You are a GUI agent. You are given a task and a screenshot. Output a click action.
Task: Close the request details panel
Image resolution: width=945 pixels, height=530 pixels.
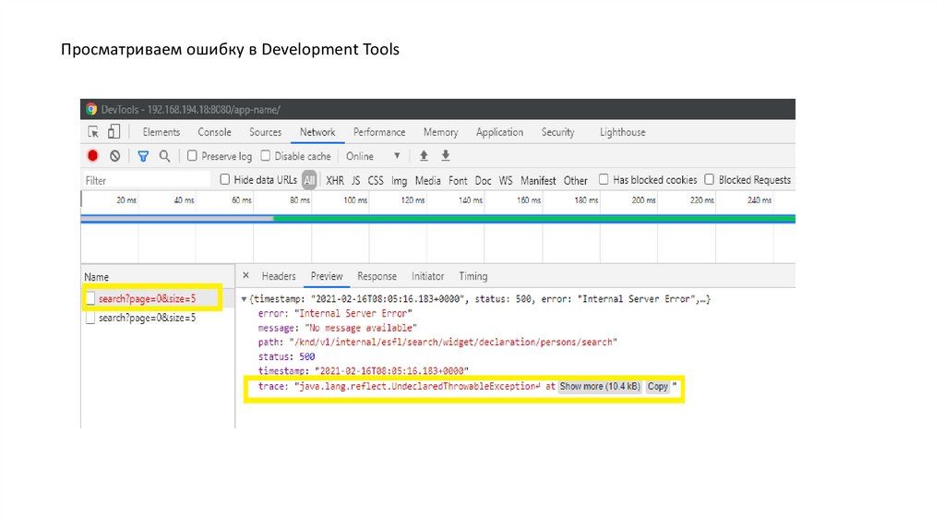tap(245, 276)
